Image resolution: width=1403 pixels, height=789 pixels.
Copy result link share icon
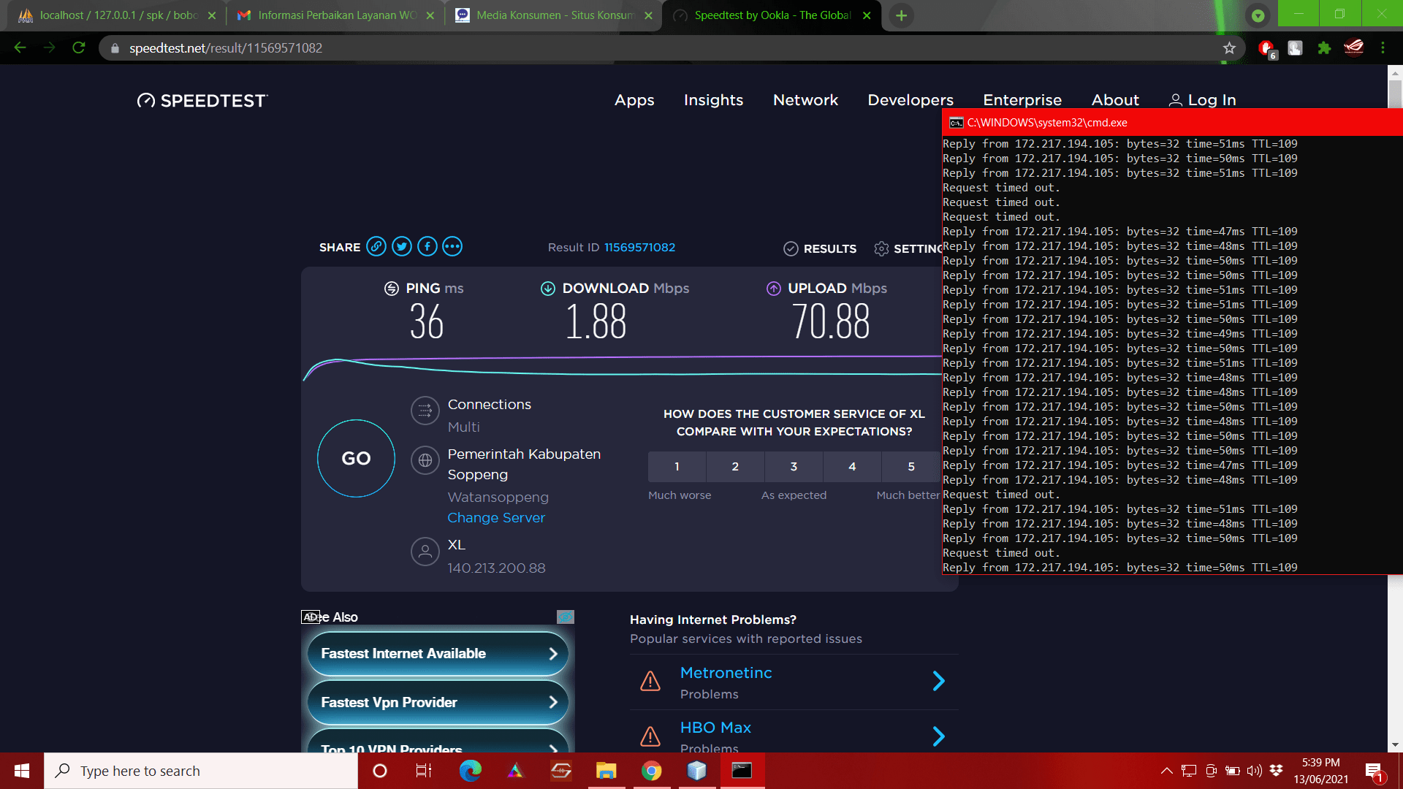click(x=376, y=247)
